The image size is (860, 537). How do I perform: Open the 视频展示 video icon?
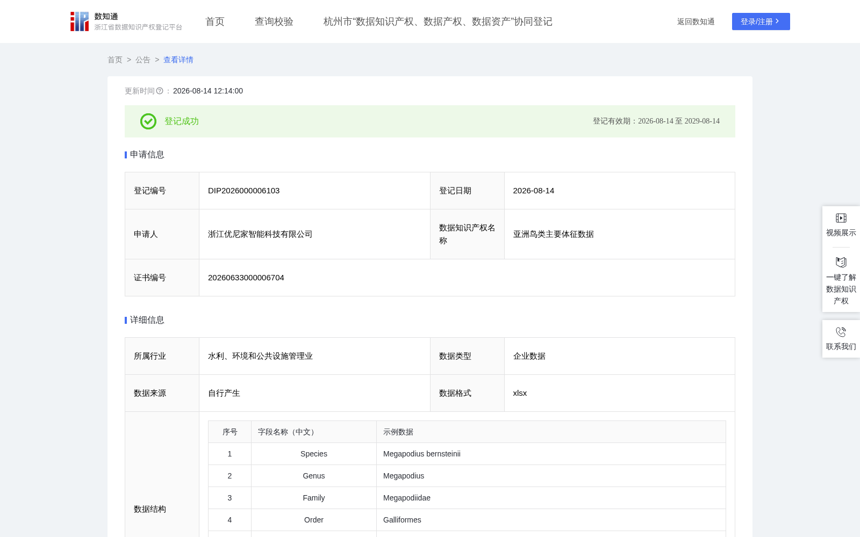[841, 218]
